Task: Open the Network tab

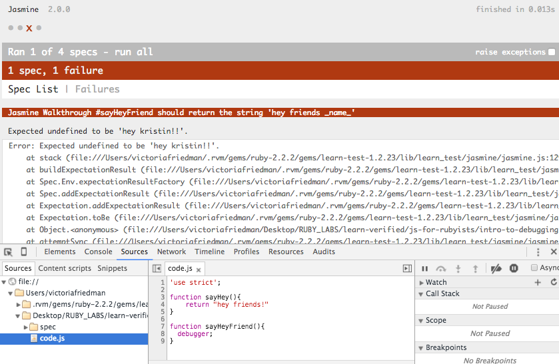Action: coord(171,252)
